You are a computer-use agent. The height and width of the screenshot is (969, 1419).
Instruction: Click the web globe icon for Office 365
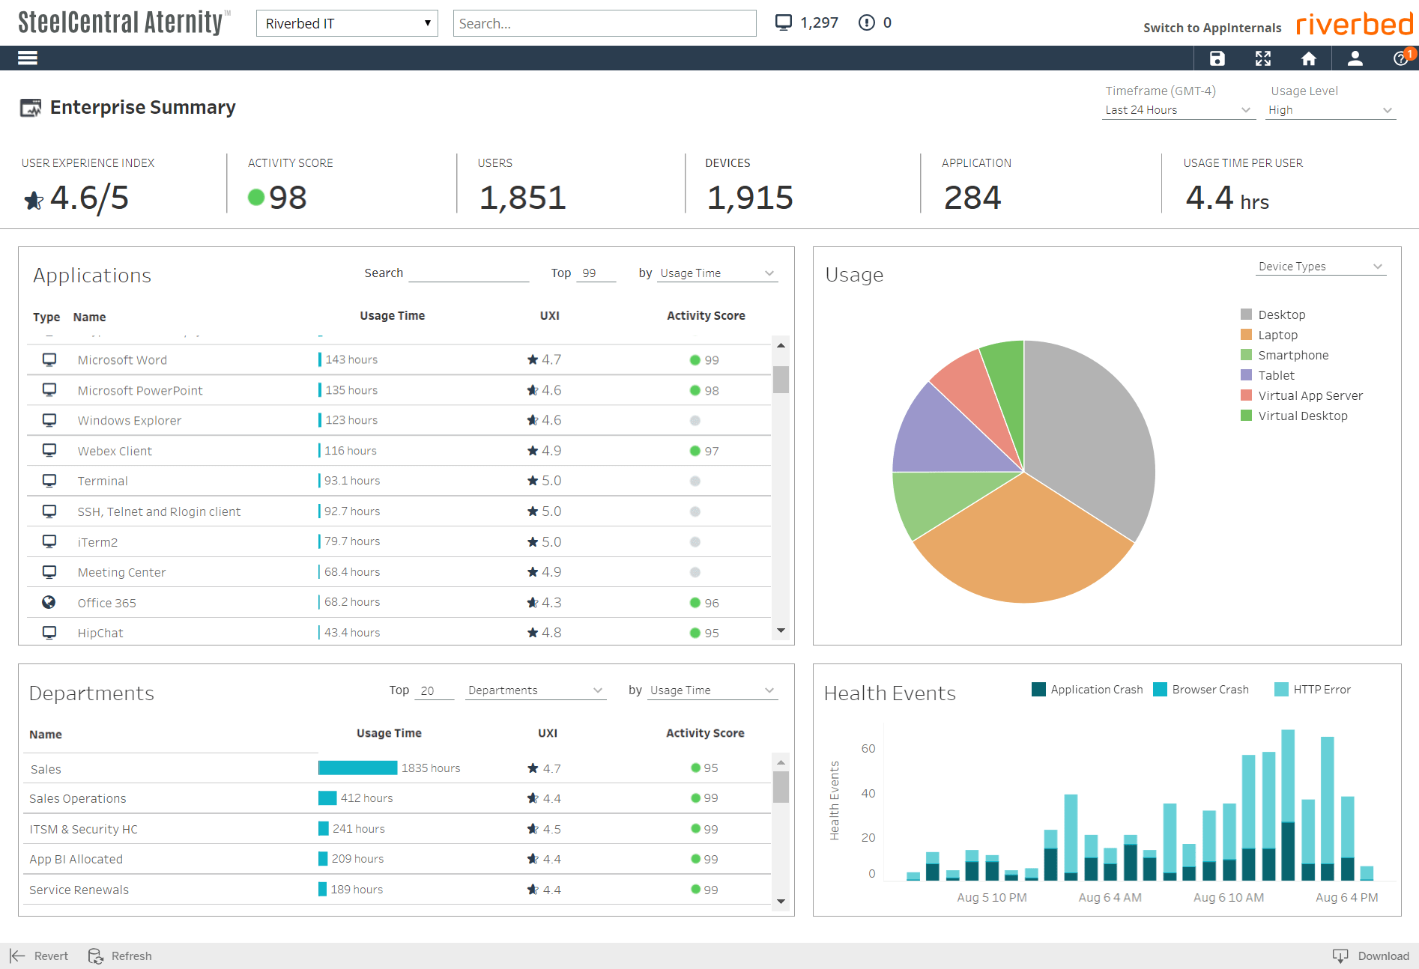point(49,602)
